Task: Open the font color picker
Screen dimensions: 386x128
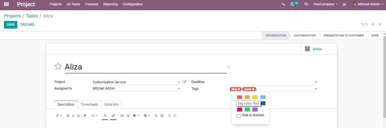Action: pyautogui.click(x=105, y=116)
